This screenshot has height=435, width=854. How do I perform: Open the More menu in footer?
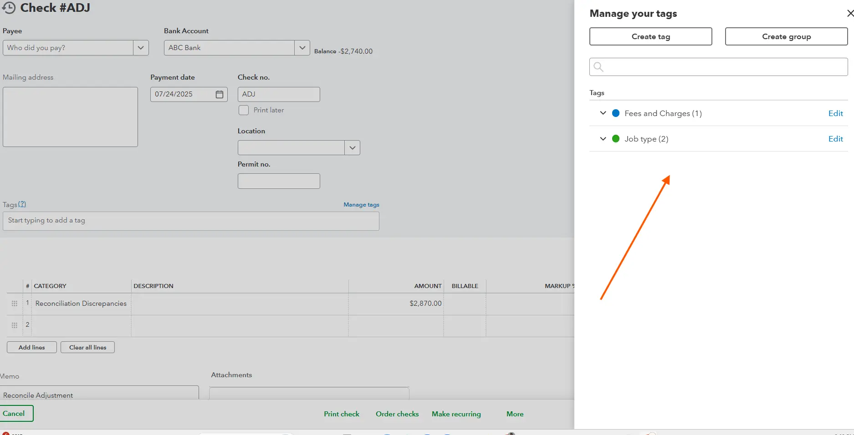point(515,414)
